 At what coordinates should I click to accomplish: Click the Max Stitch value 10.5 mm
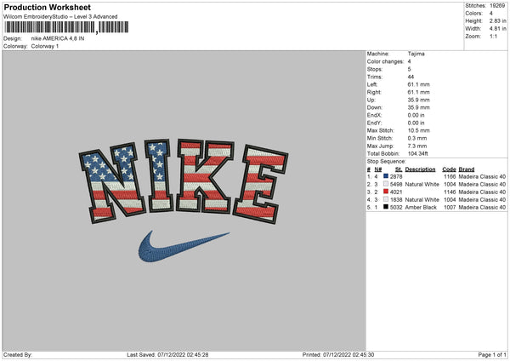click(418, 130)
